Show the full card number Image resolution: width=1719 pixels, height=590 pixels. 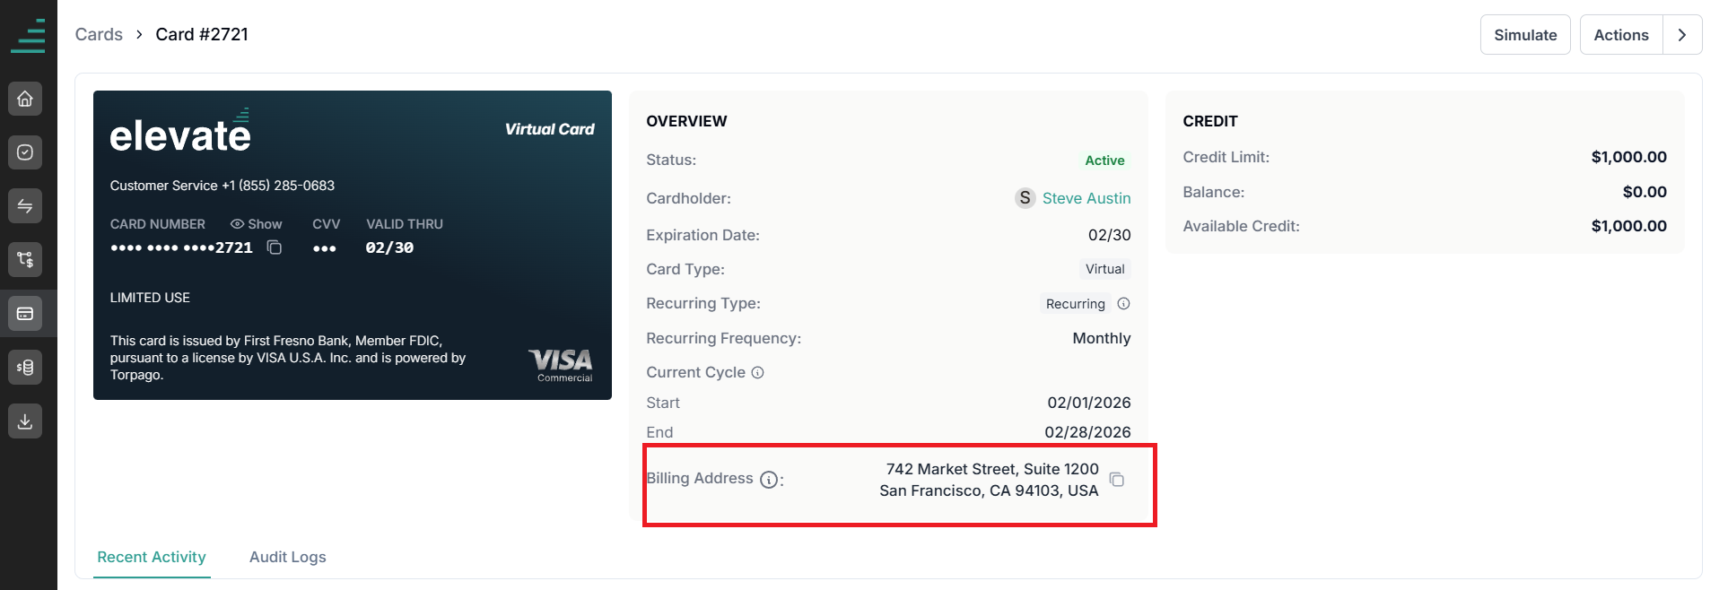(256, 224)
